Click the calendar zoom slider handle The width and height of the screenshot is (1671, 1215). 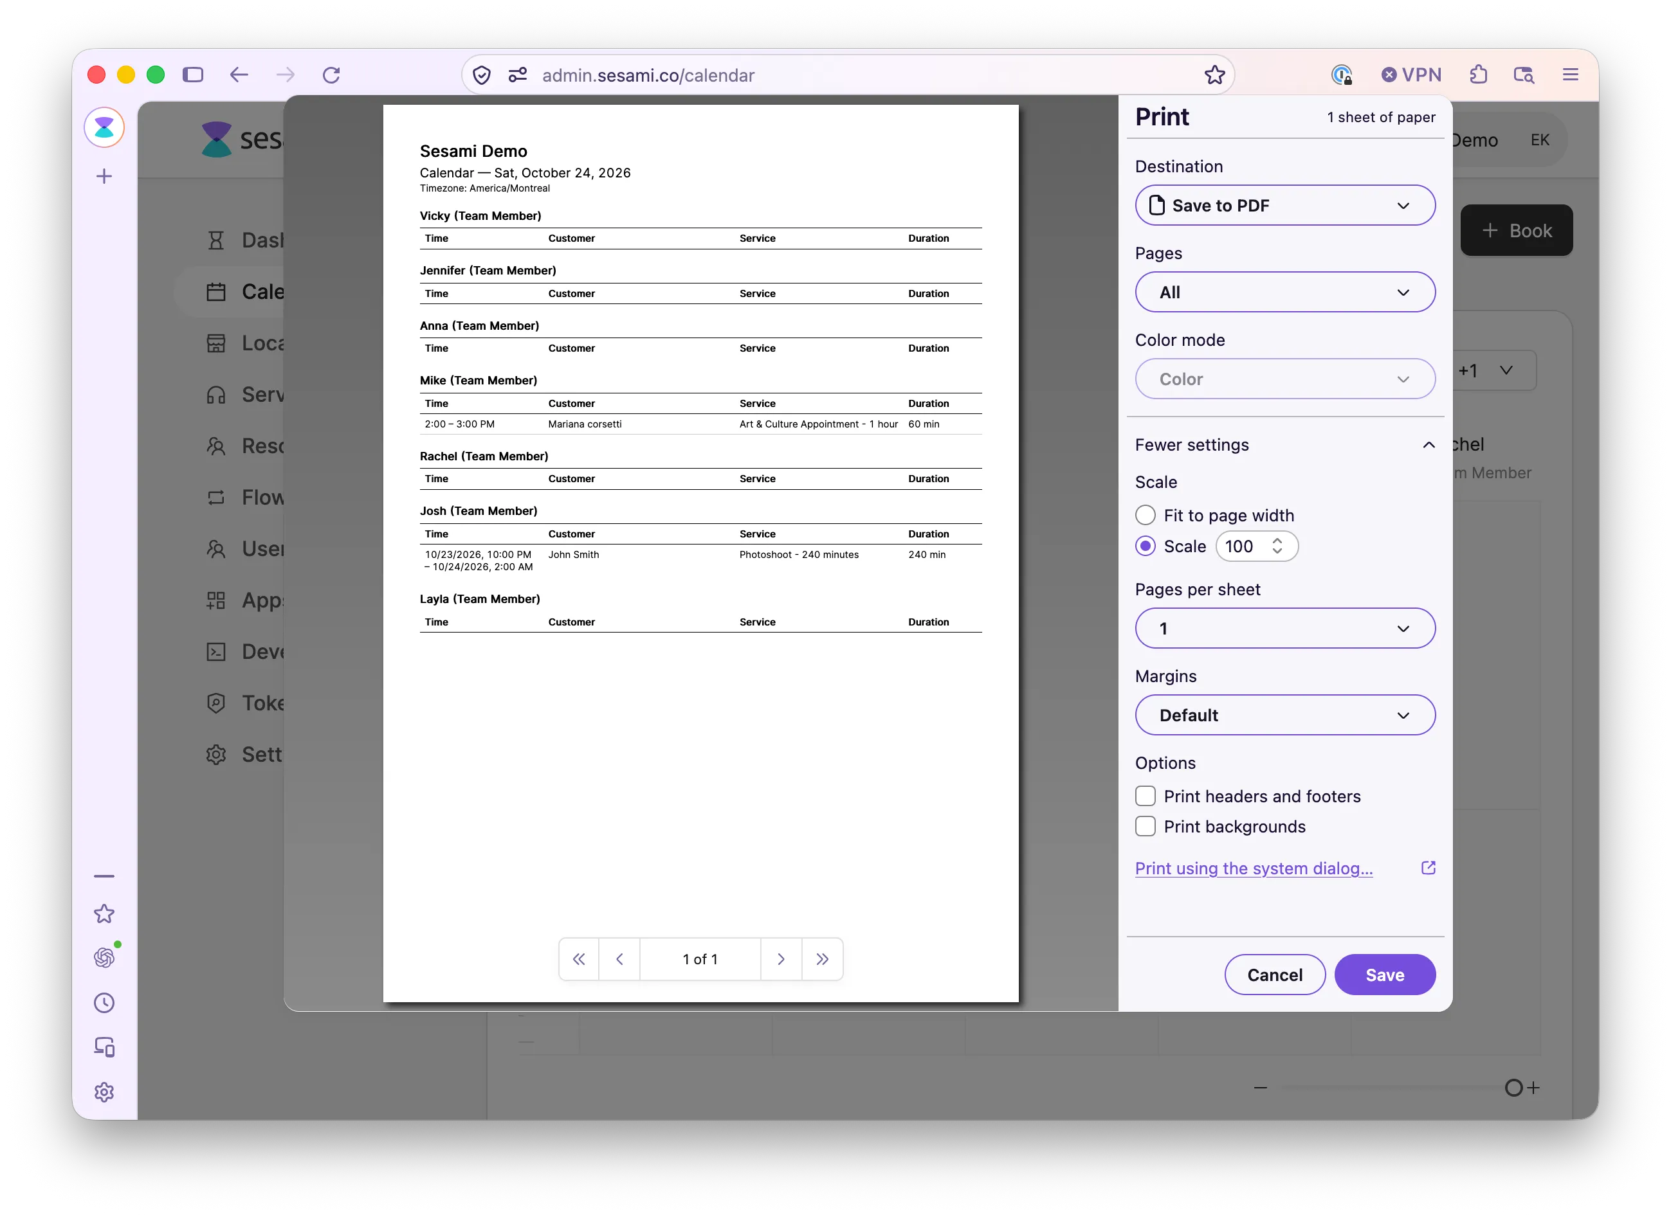point(1513,1088)
